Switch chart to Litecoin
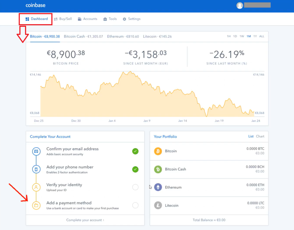Image resolution: width=294 pixels, height=230 pixels. tap(157, 37)
